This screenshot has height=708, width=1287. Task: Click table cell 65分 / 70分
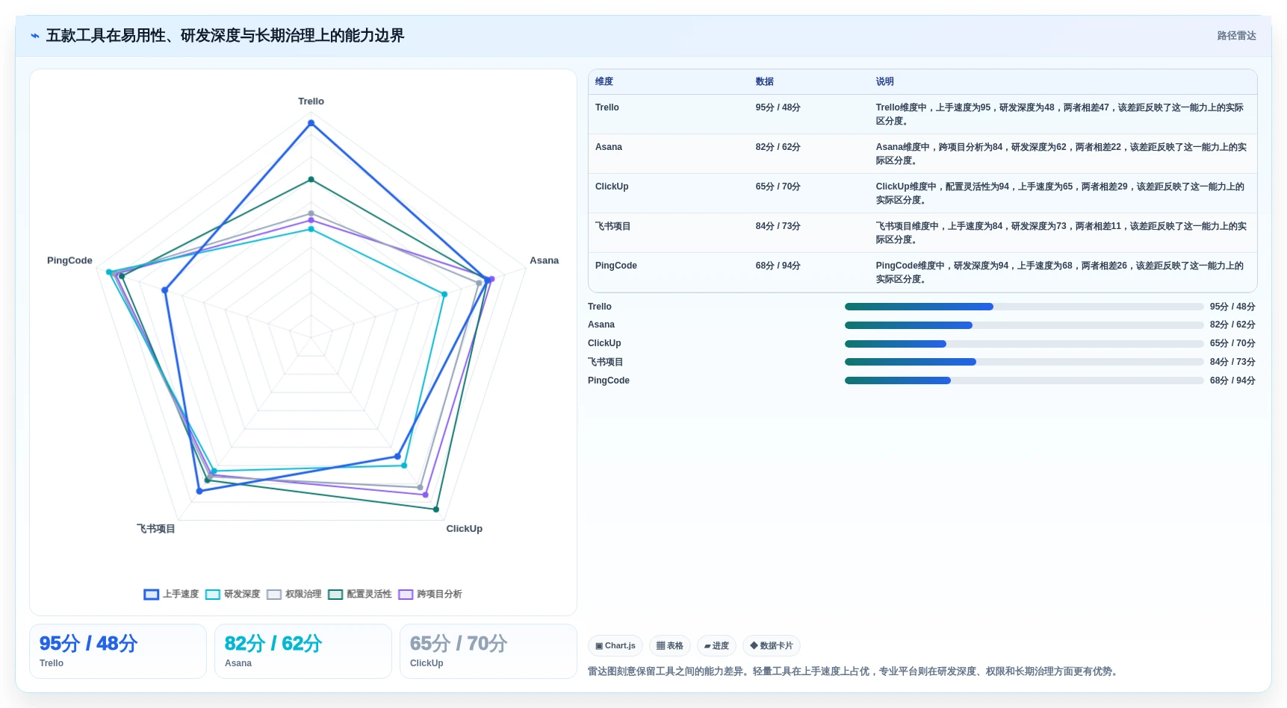(x=778, y=187)
